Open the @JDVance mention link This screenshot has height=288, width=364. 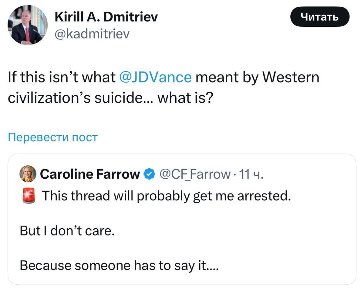point(154,78)
